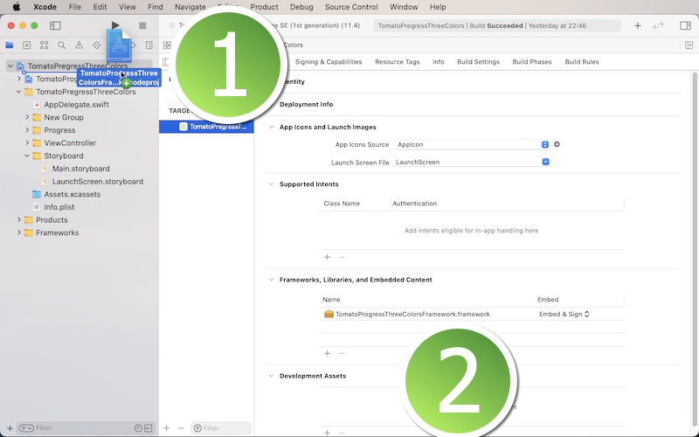Select the TomatoPregressT... target row
The width and height of the screenshot is (699, 437).
206,127
